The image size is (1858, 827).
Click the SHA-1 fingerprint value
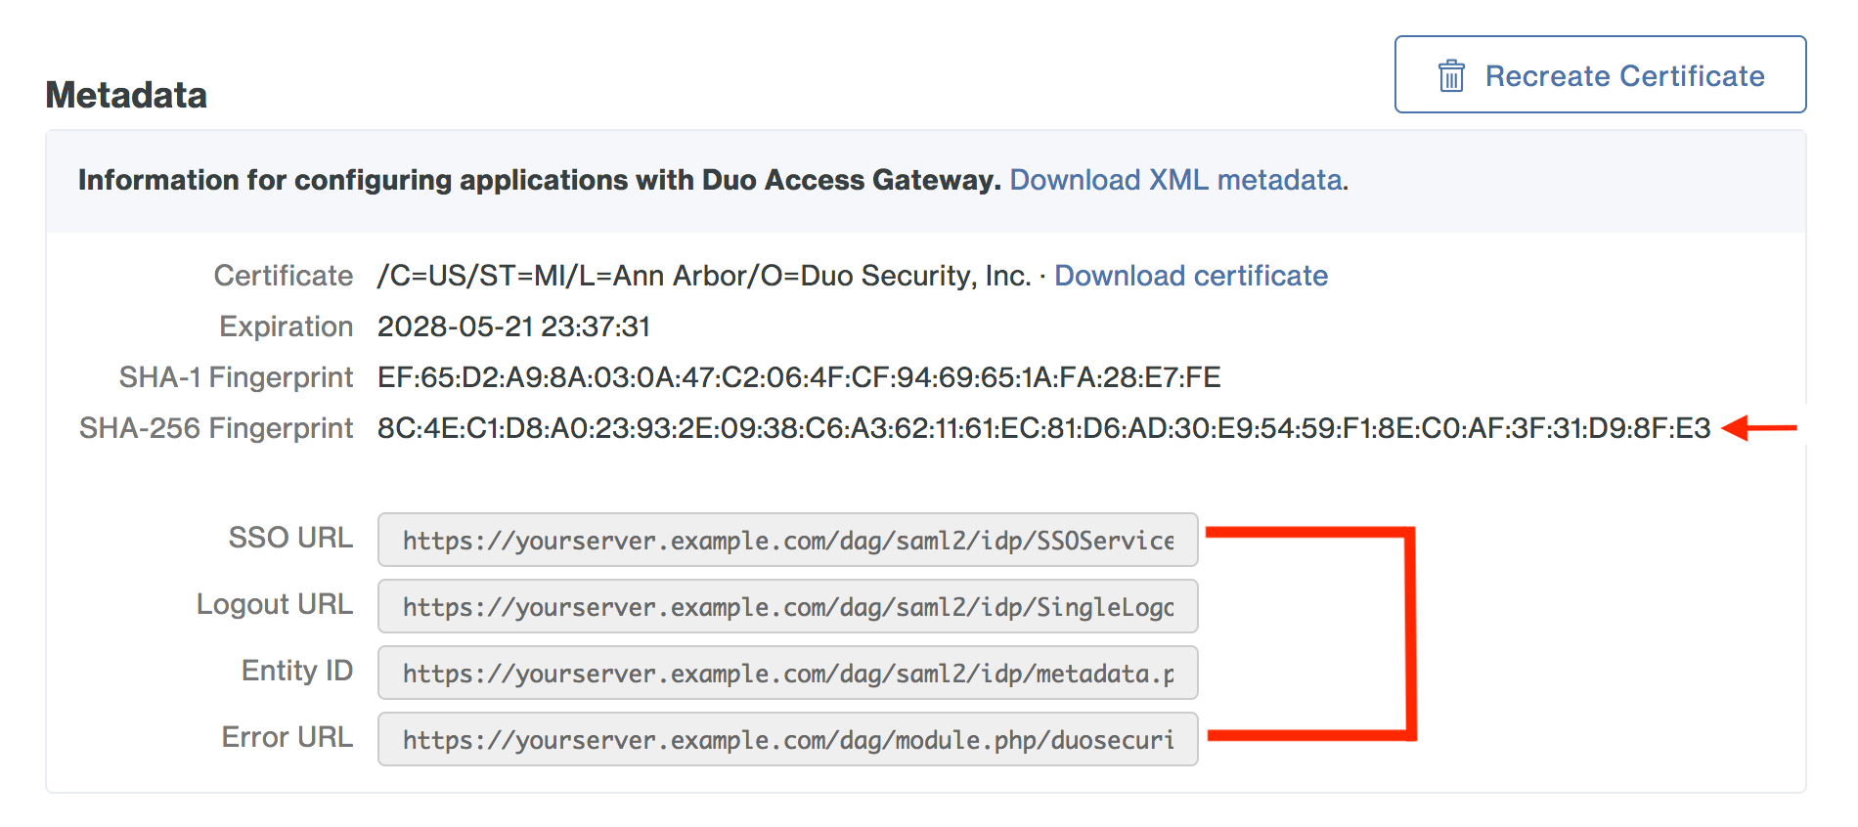[799, 377]
